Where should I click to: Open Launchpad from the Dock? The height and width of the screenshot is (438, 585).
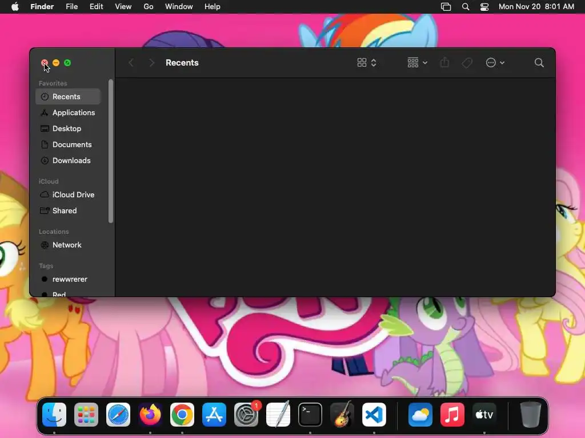coord(86,415)
